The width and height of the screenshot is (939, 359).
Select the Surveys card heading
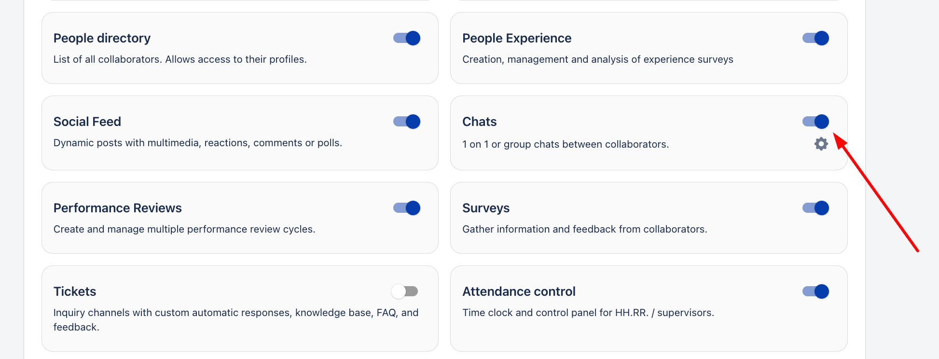click(485, 208)
